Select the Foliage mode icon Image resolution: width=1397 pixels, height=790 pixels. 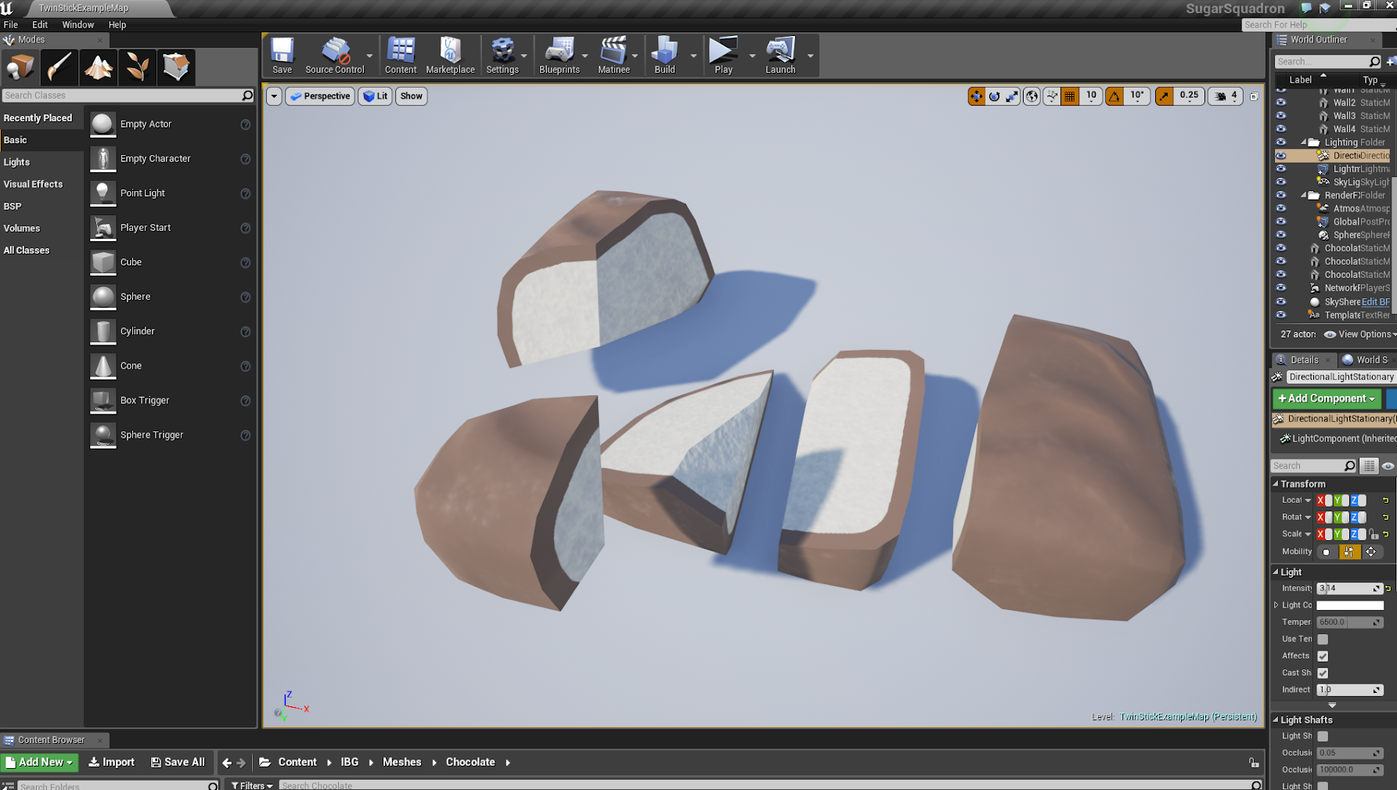pyautogui.click(x=138, y=67)
